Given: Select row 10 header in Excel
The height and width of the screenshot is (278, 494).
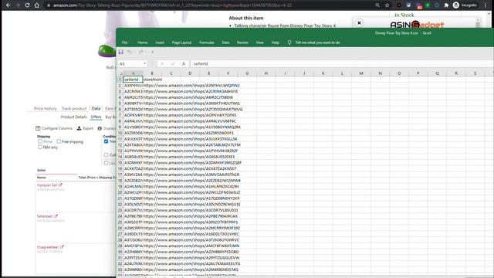Looking at the screenshot, I should [x=120, y=133].
